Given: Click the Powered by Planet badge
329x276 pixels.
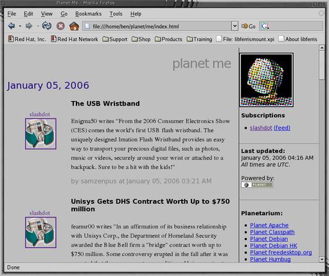Looking at the screenshot, I should 257,185.
